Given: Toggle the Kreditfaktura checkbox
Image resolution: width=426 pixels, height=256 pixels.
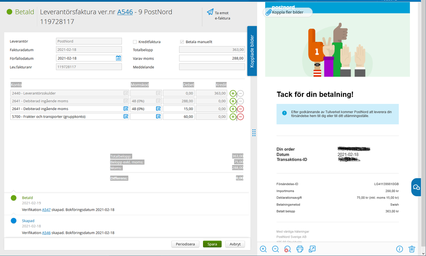Looking at the screenshot, I should click(135, 42).
